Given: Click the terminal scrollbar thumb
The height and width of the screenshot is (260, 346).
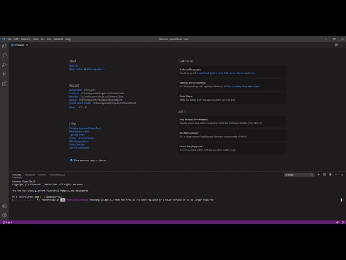Looking at the screenshot, I should click(x=342, y=200).
